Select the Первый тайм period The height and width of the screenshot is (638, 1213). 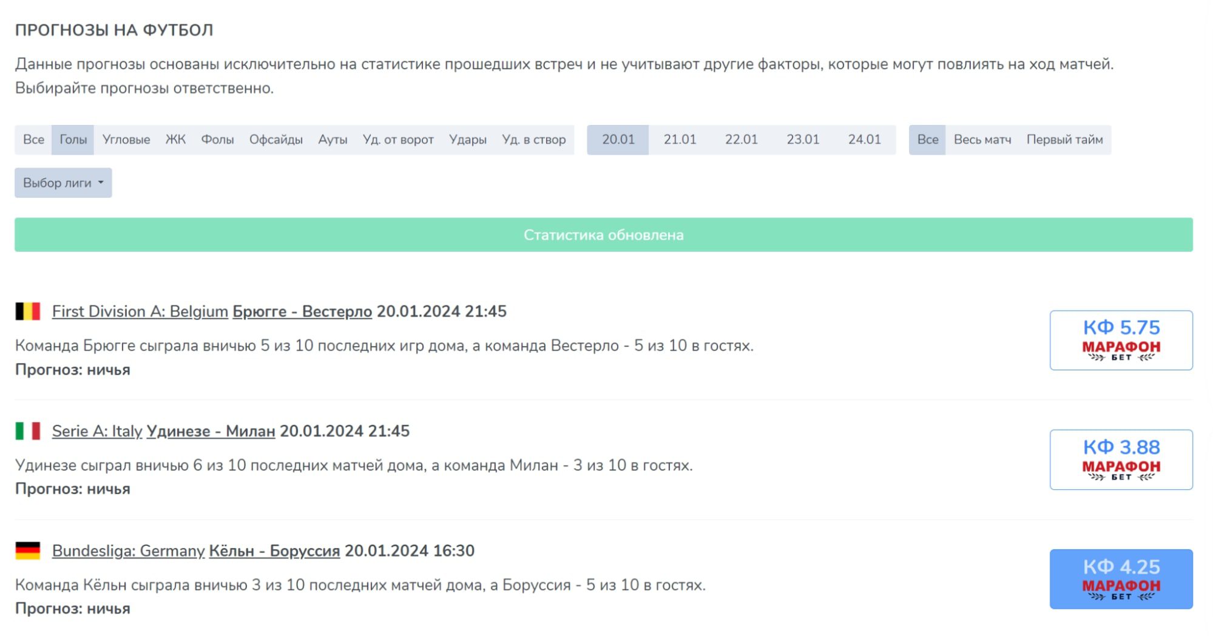pos(1065,140)
